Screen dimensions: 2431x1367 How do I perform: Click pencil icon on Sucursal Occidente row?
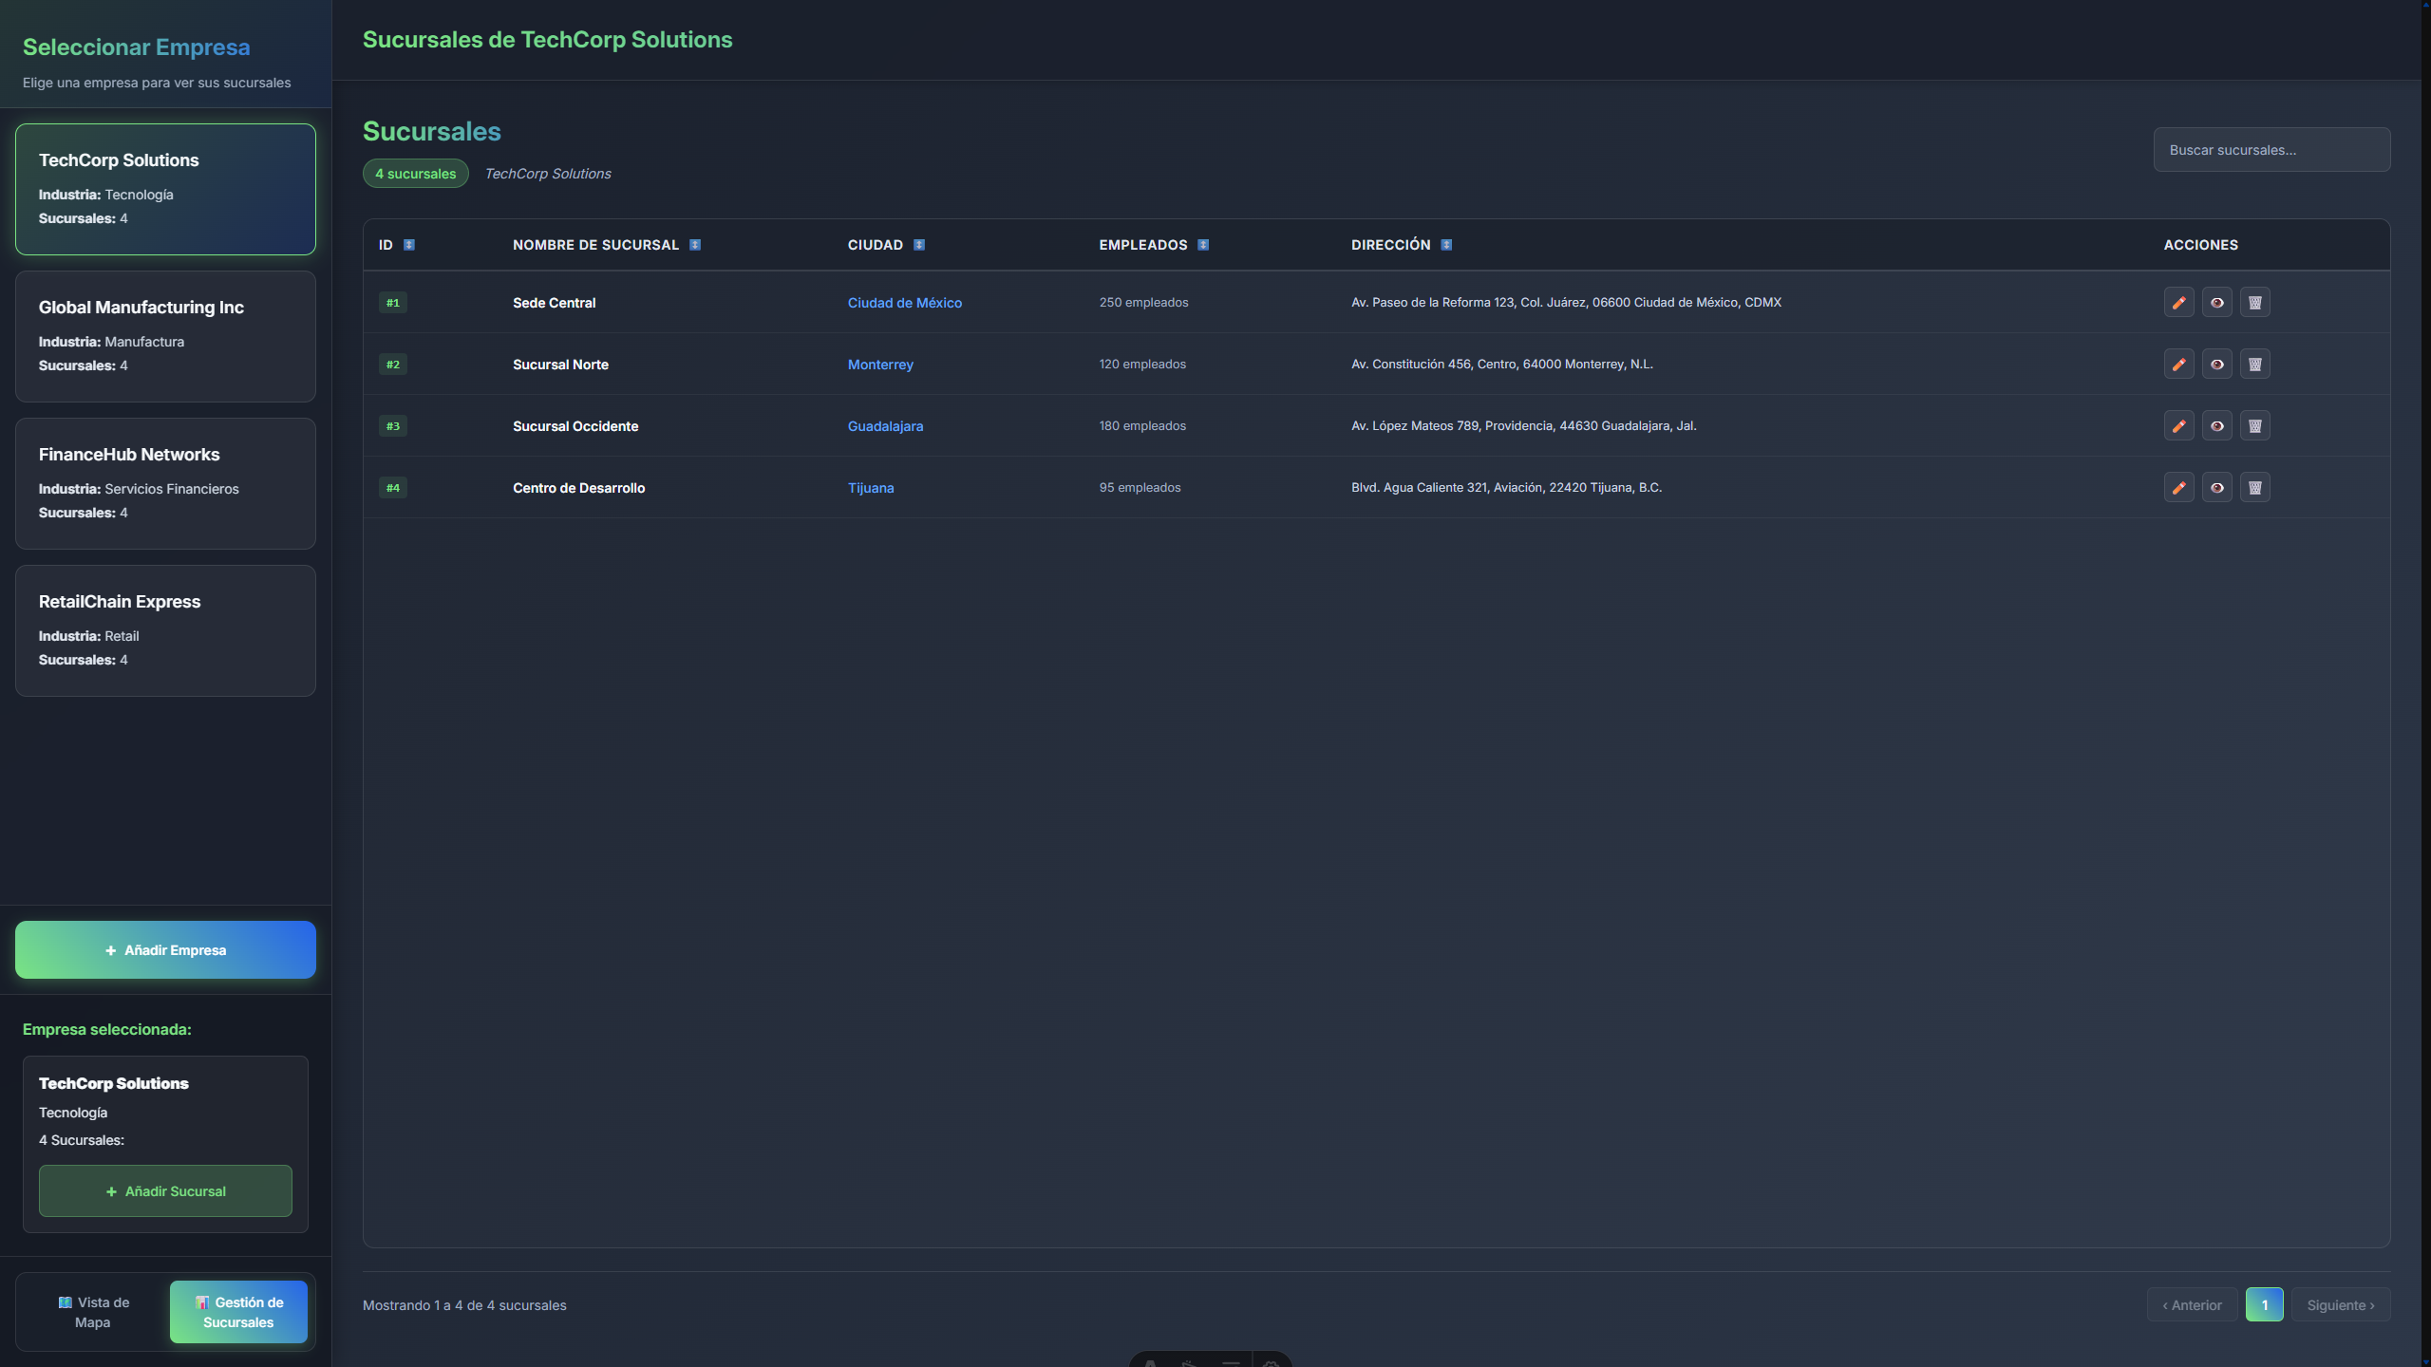pos(2178,425)
